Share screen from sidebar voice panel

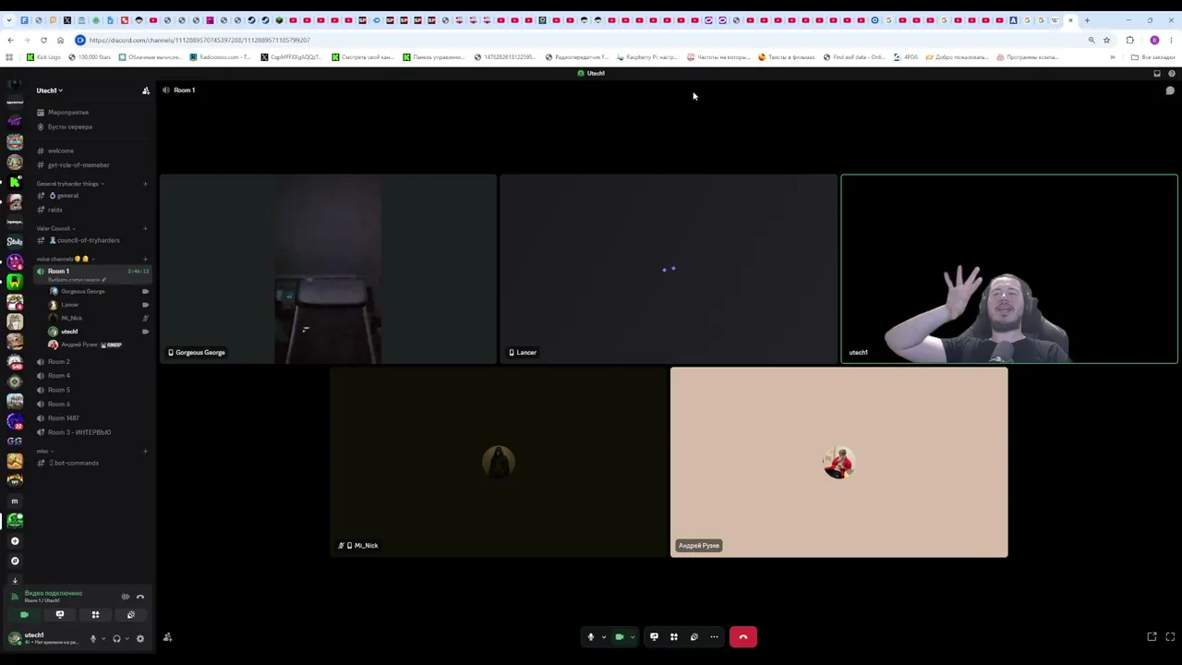pyautogui.click(x=60, y=615)
